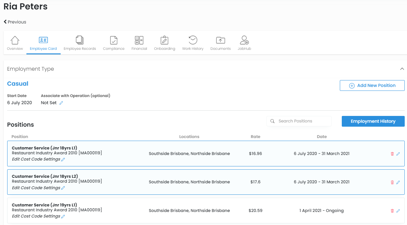Go to Onboarding clipboard icon

pyautogui.click(x=164, y=40)
